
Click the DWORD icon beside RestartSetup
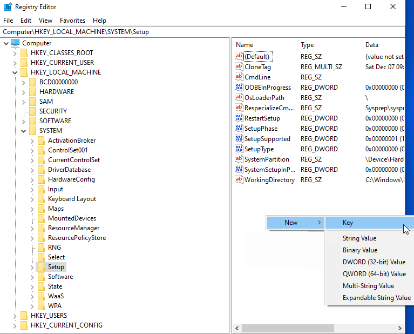[x=239, y=118]
